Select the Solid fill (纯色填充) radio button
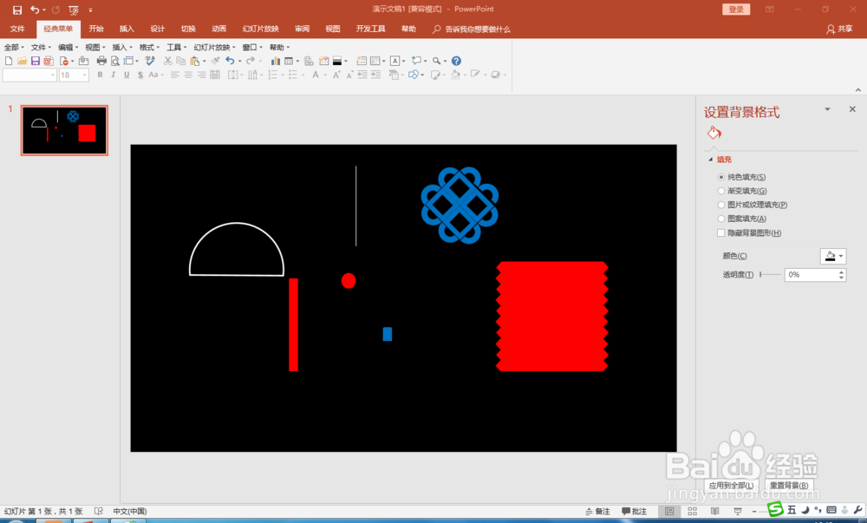867x523 pixels. 721,177
